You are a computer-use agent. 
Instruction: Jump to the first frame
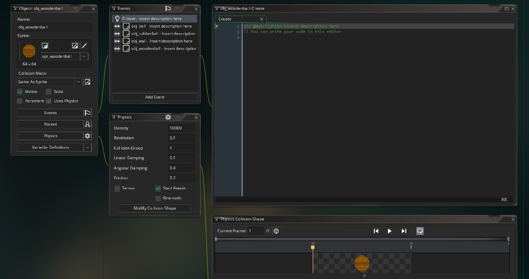point(376,231)
